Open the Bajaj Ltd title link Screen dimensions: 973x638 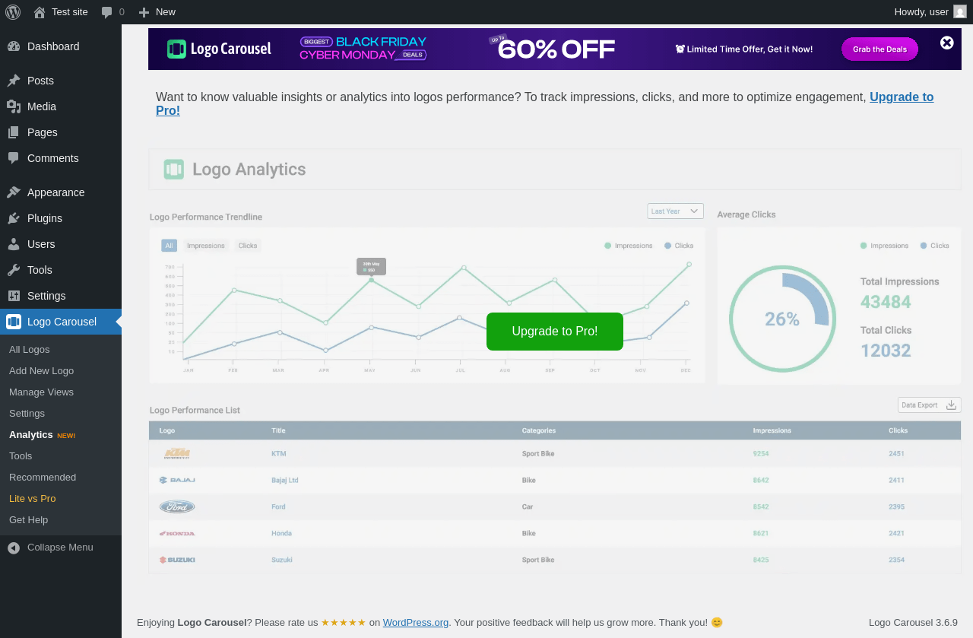[x=285, y=481]
